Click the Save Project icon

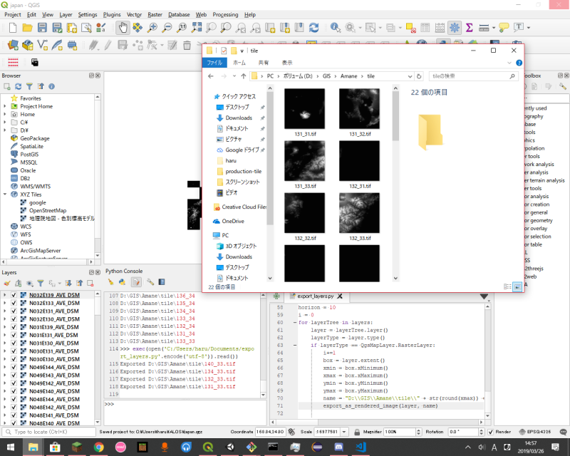tap(43, 28)
